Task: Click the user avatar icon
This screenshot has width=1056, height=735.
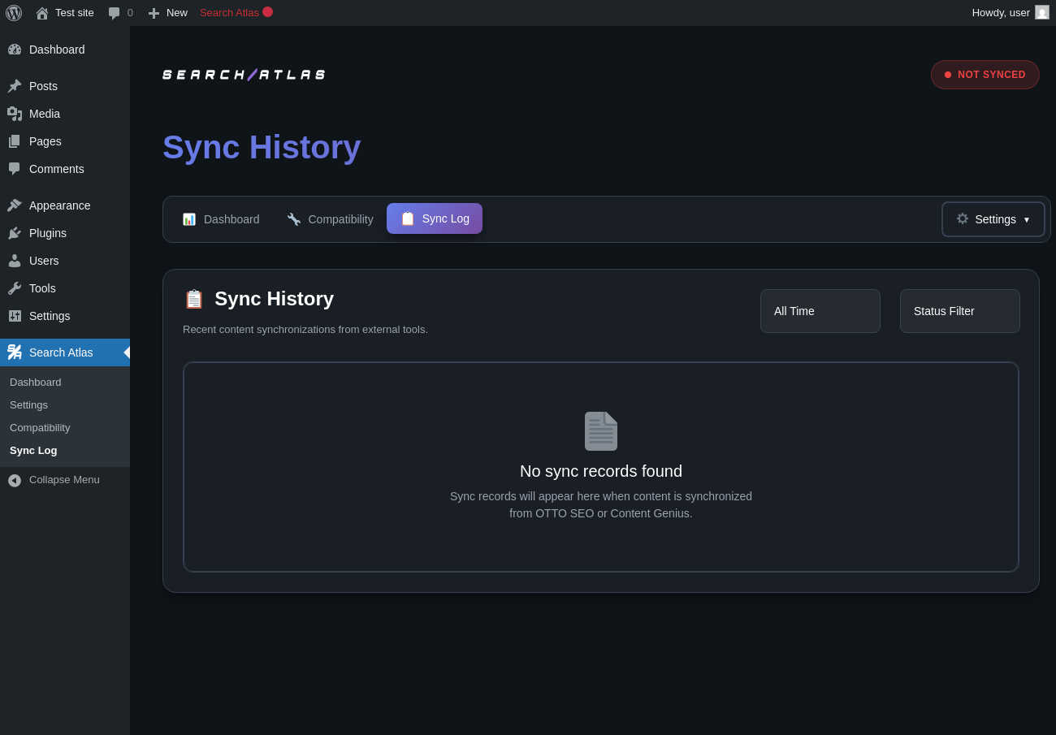Action: click(1042, 13)
